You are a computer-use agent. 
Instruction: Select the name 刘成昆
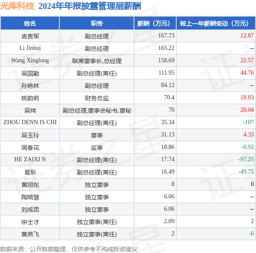(x=30, y=209)
